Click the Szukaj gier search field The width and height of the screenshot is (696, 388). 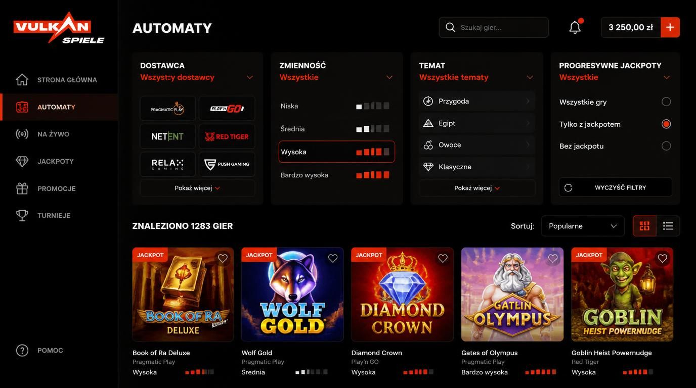pyautogui.click(x=494, y=27)
